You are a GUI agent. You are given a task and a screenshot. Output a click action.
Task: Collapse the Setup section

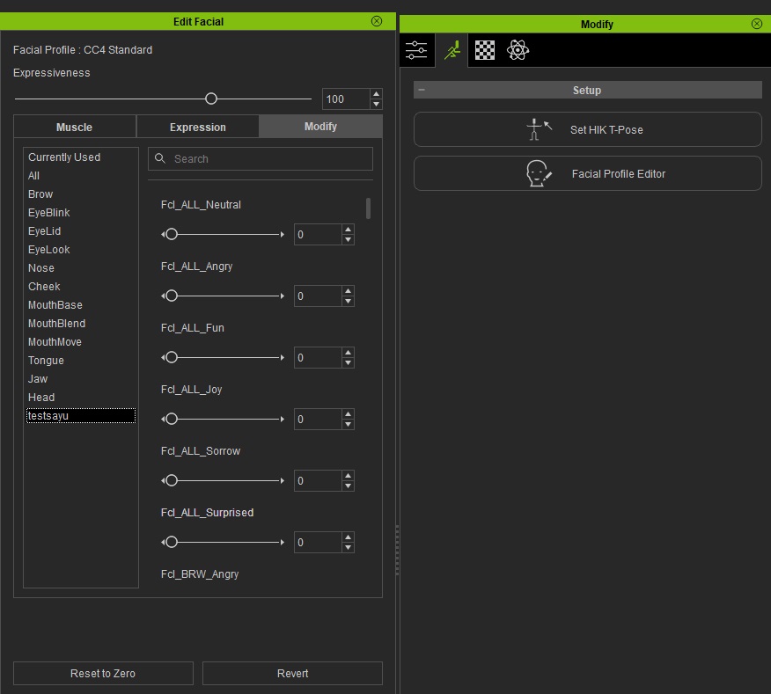click(422, 90)
